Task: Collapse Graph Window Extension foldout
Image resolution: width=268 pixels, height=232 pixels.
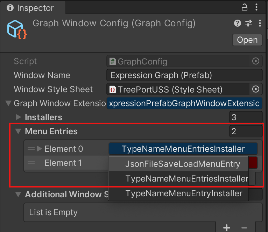Action: tap(8, 103)
